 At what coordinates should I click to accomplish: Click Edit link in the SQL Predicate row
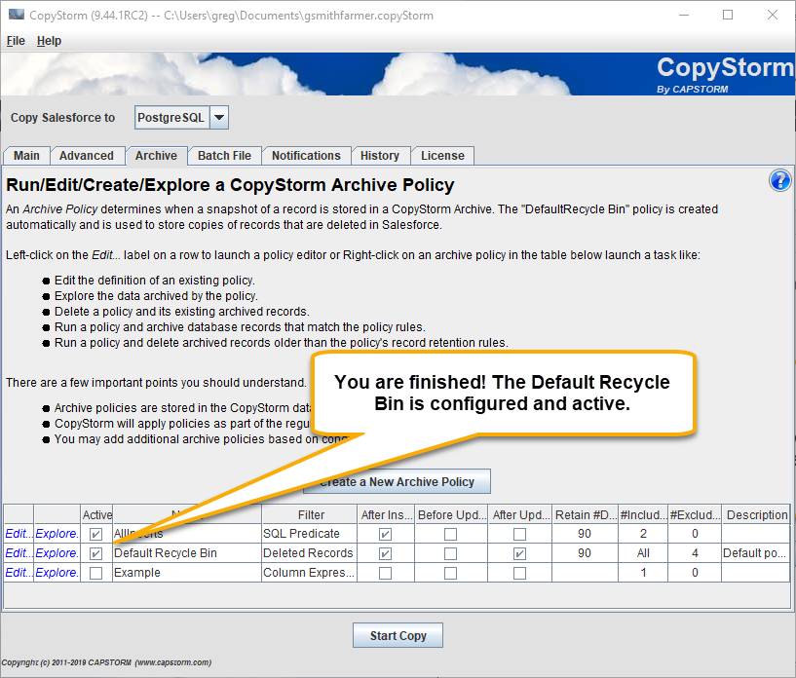coord(19,534)
